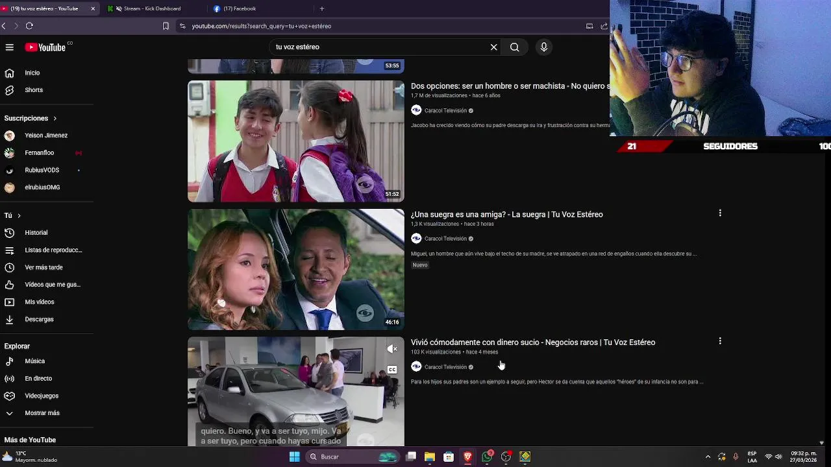Open more options for the La suegra video
The image size is (831, 467).
(720, 213)
